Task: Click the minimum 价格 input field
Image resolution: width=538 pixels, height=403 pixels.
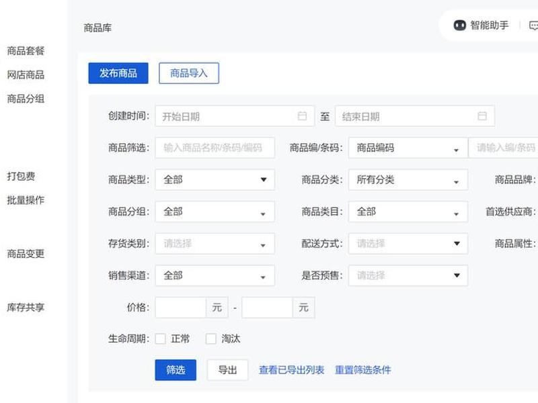Action: click(x=180, y=308)
